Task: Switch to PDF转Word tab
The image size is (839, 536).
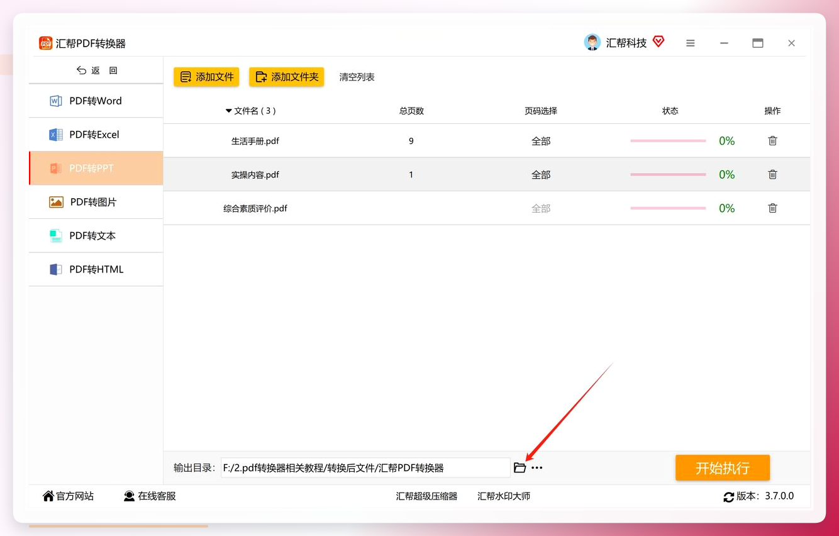Action: (96, 101)
